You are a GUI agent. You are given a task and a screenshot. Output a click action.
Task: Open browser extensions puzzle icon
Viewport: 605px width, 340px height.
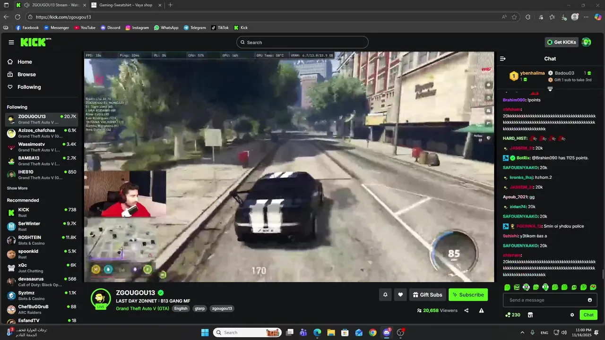(528, 17)
